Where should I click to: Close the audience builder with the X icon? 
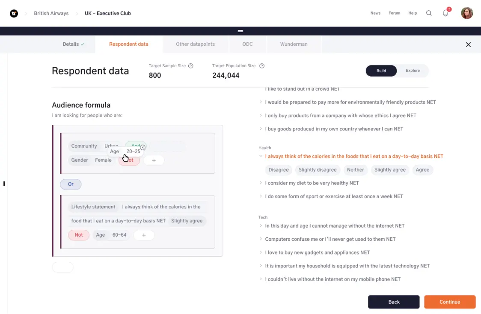tap(468, 45)
